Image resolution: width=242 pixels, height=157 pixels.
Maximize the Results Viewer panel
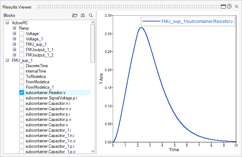223,6
